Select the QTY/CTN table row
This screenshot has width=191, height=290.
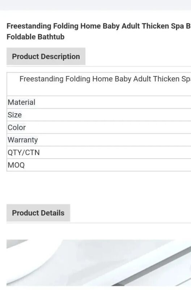click(99, 152)
